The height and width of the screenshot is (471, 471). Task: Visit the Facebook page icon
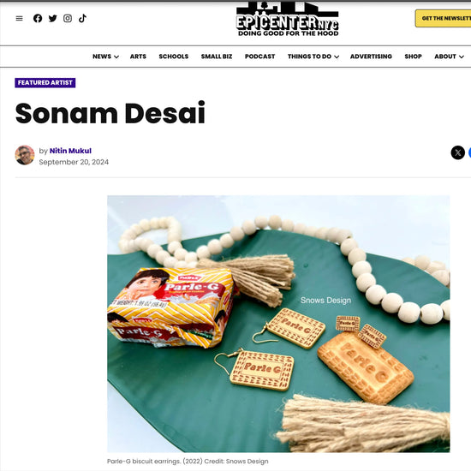[38, 19]
